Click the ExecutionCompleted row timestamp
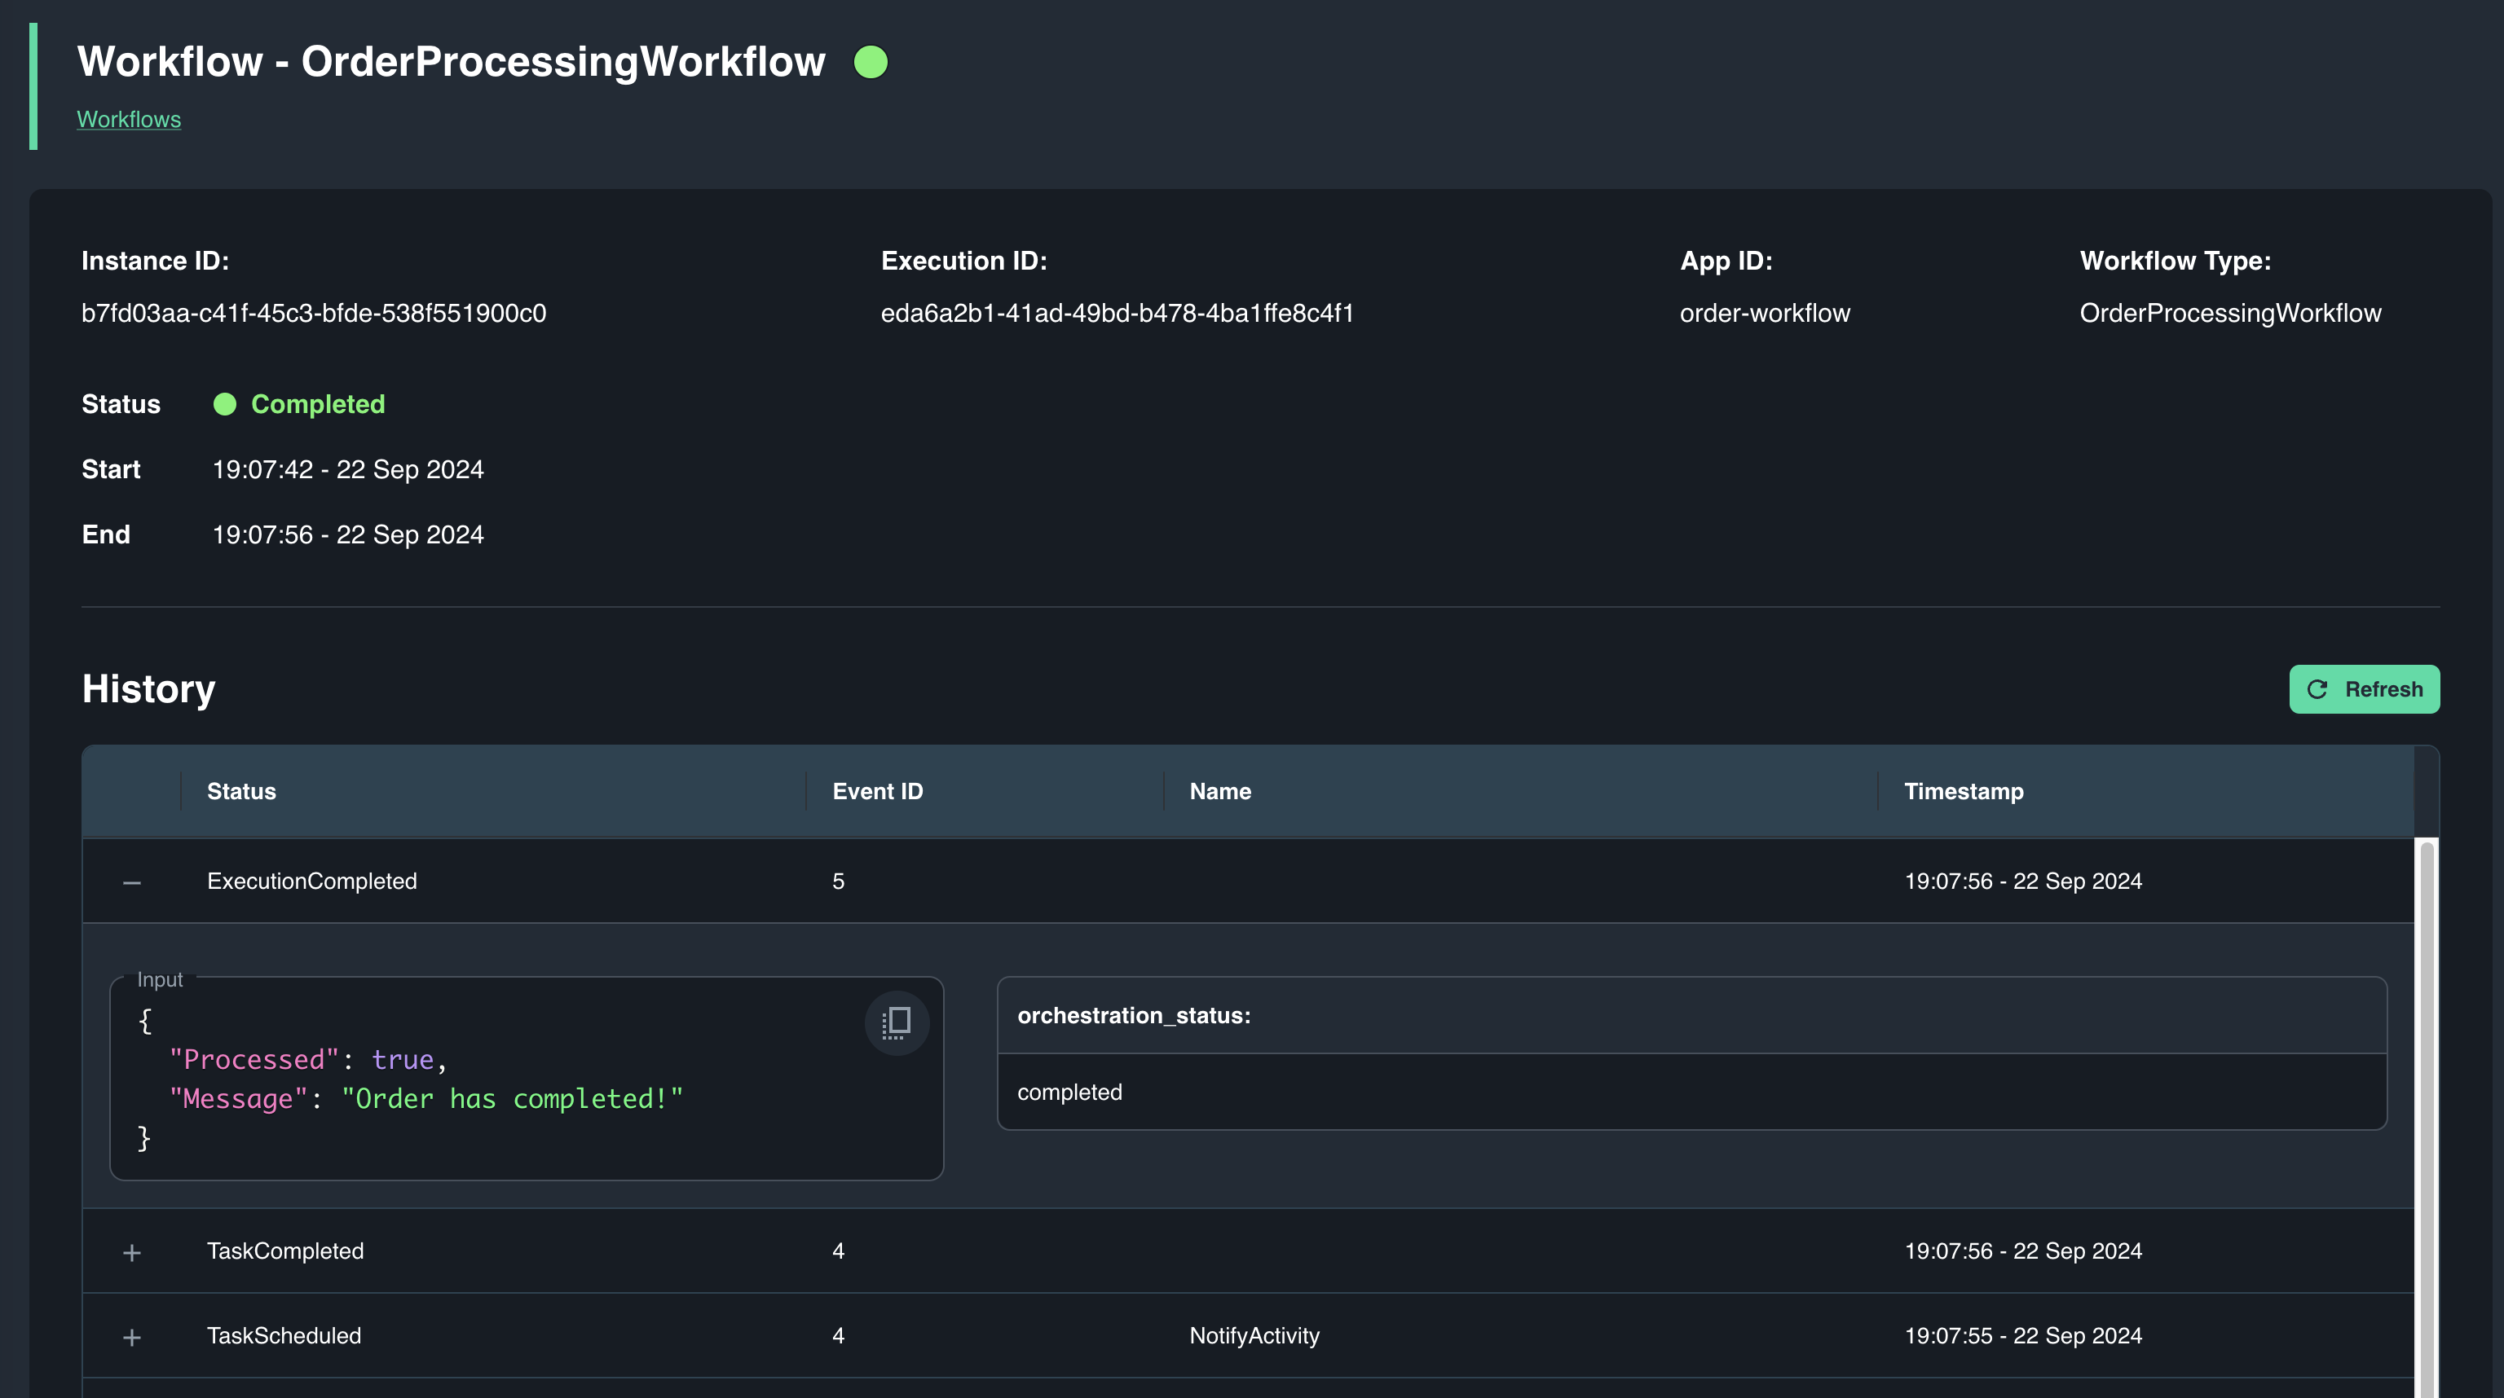2504x1398 pixels. (2023, 881)
